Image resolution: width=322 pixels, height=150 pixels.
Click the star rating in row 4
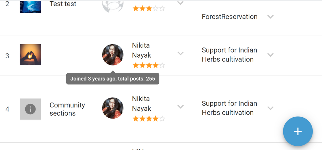click(149, 119)
